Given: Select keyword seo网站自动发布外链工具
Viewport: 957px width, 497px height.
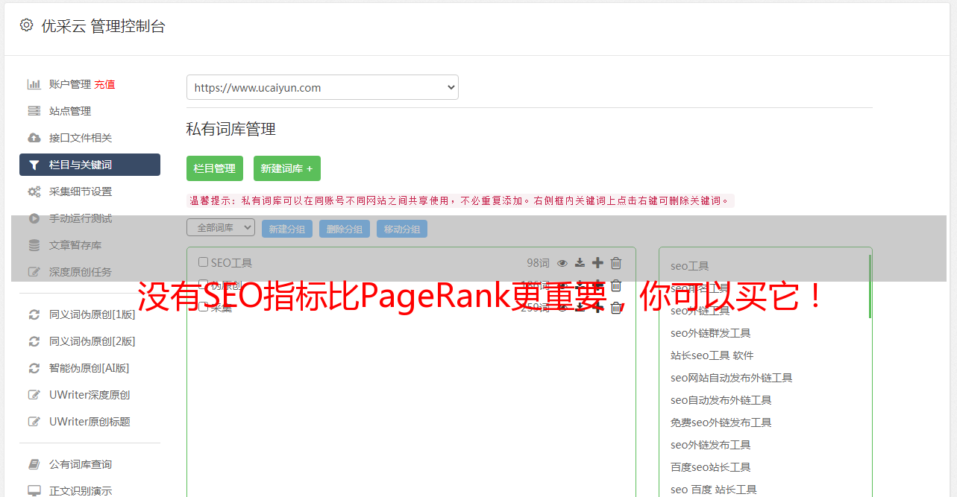Looking at the screenshot, I should [x=732, y=378].
